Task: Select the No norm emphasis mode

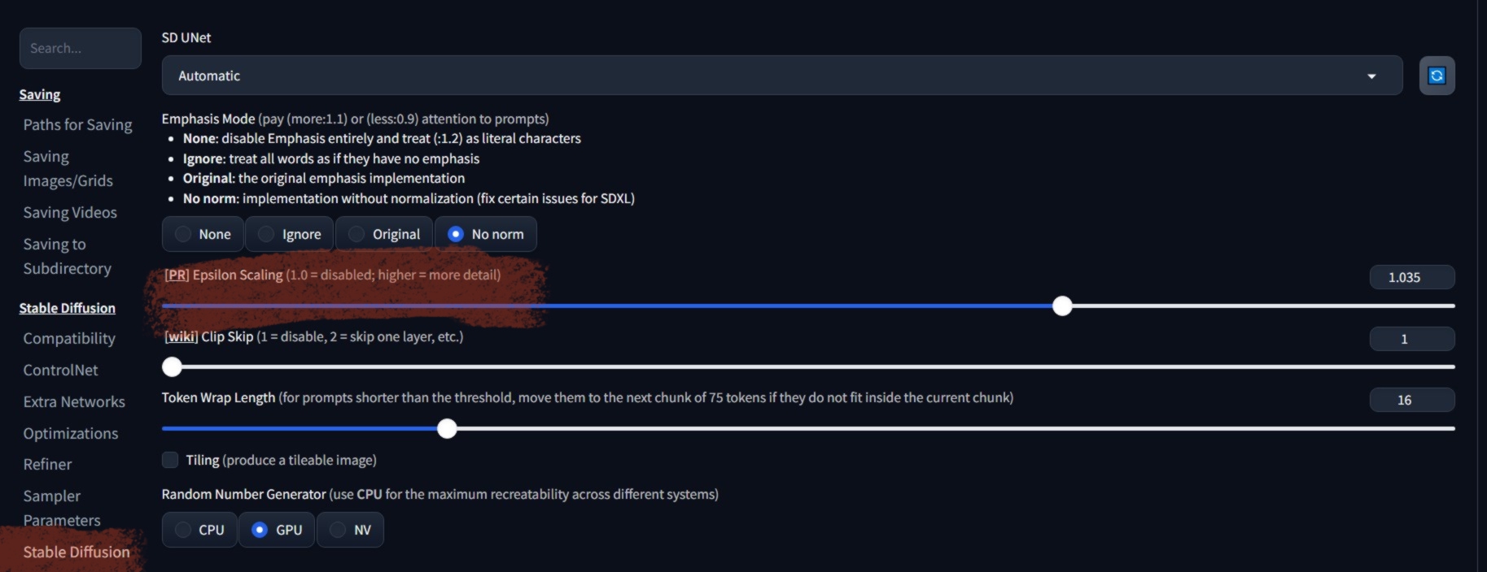Action: (485, 234)
